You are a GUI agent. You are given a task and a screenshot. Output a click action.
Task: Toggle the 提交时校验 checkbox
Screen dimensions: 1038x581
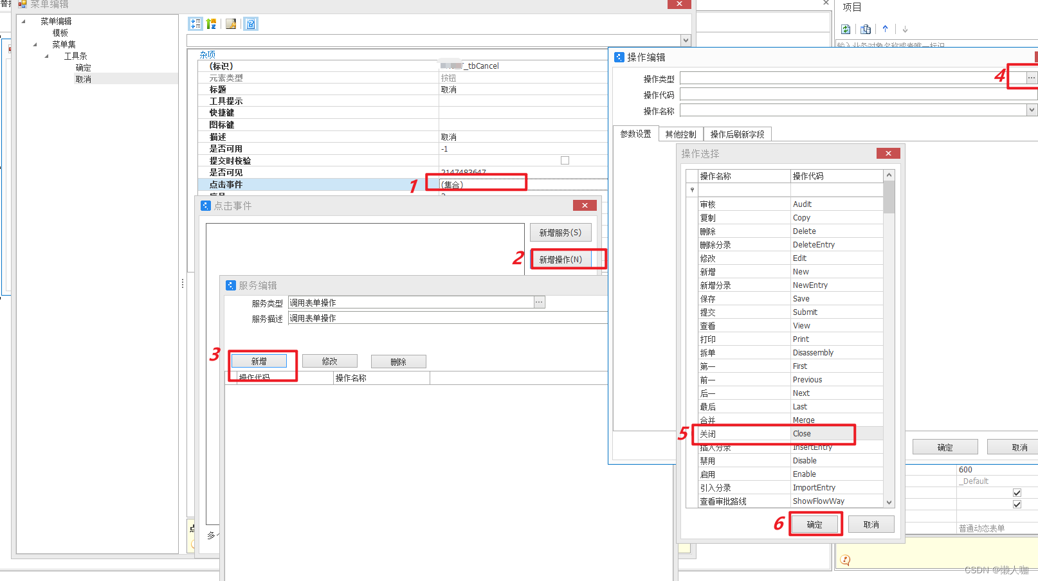point(565,160)
